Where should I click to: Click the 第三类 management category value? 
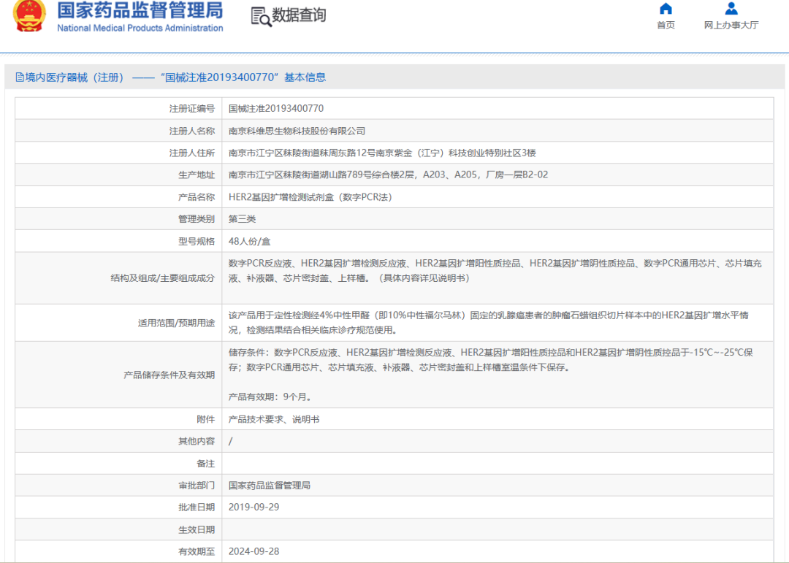click(243, 219)
